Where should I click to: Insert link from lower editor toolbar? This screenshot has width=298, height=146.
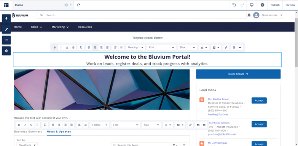tap(190, 125)
